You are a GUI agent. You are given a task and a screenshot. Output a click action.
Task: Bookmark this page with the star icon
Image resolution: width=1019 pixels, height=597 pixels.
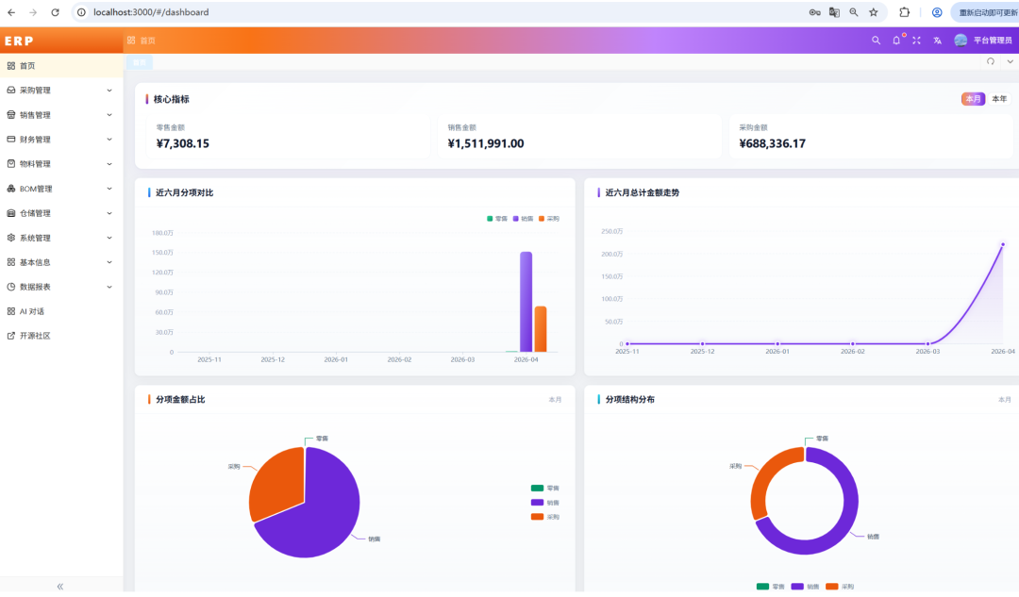[x=874, y=12]
